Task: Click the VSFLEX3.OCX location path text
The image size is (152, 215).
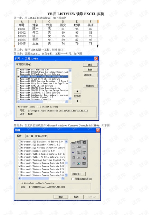Action: [x=47, y=187]
